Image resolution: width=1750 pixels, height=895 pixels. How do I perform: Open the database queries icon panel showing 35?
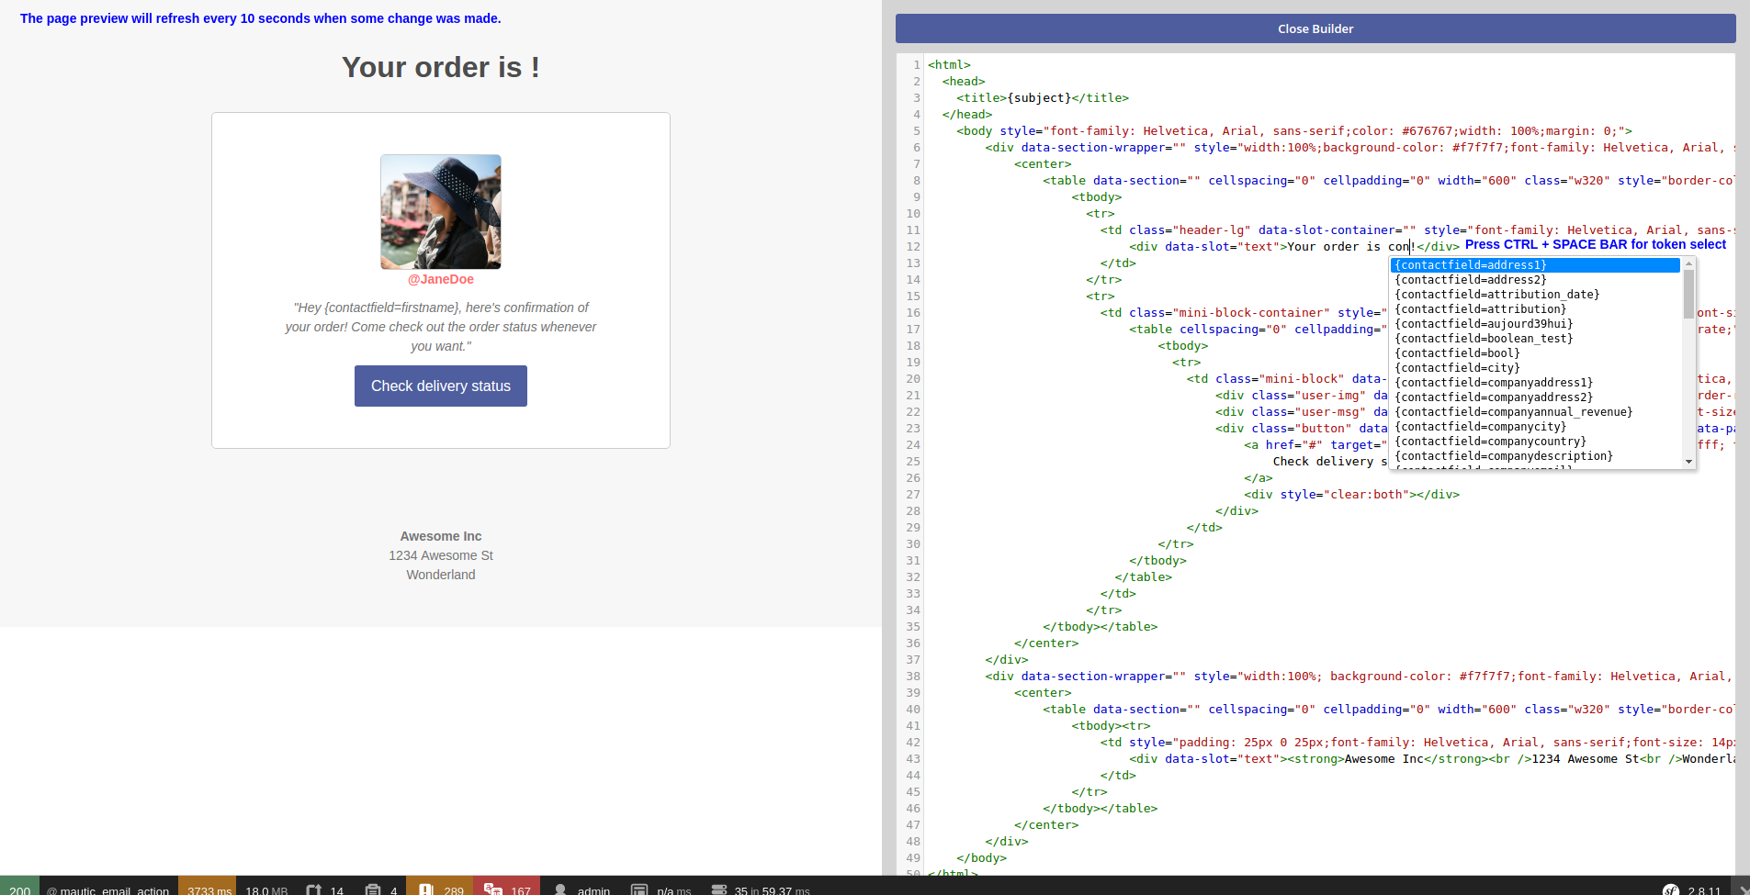coord(759,886)
